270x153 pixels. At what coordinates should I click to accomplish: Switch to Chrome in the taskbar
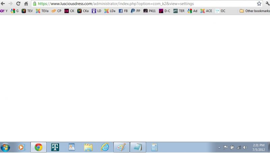coord(38,147)
